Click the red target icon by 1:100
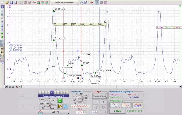The image size is (182, 115). (17, 87)
